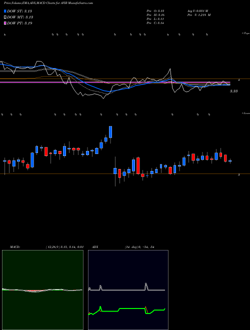Click the MACD '(12,26,9) 3.13, 3.14, 0.01' values
This screenshot has width=250, height=330.
[65, 247]
